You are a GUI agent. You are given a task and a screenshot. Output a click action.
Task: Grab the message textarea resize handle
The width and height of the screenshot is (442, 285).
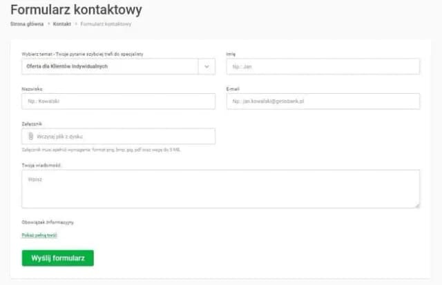pyautogui.click(x=417, y=205)
